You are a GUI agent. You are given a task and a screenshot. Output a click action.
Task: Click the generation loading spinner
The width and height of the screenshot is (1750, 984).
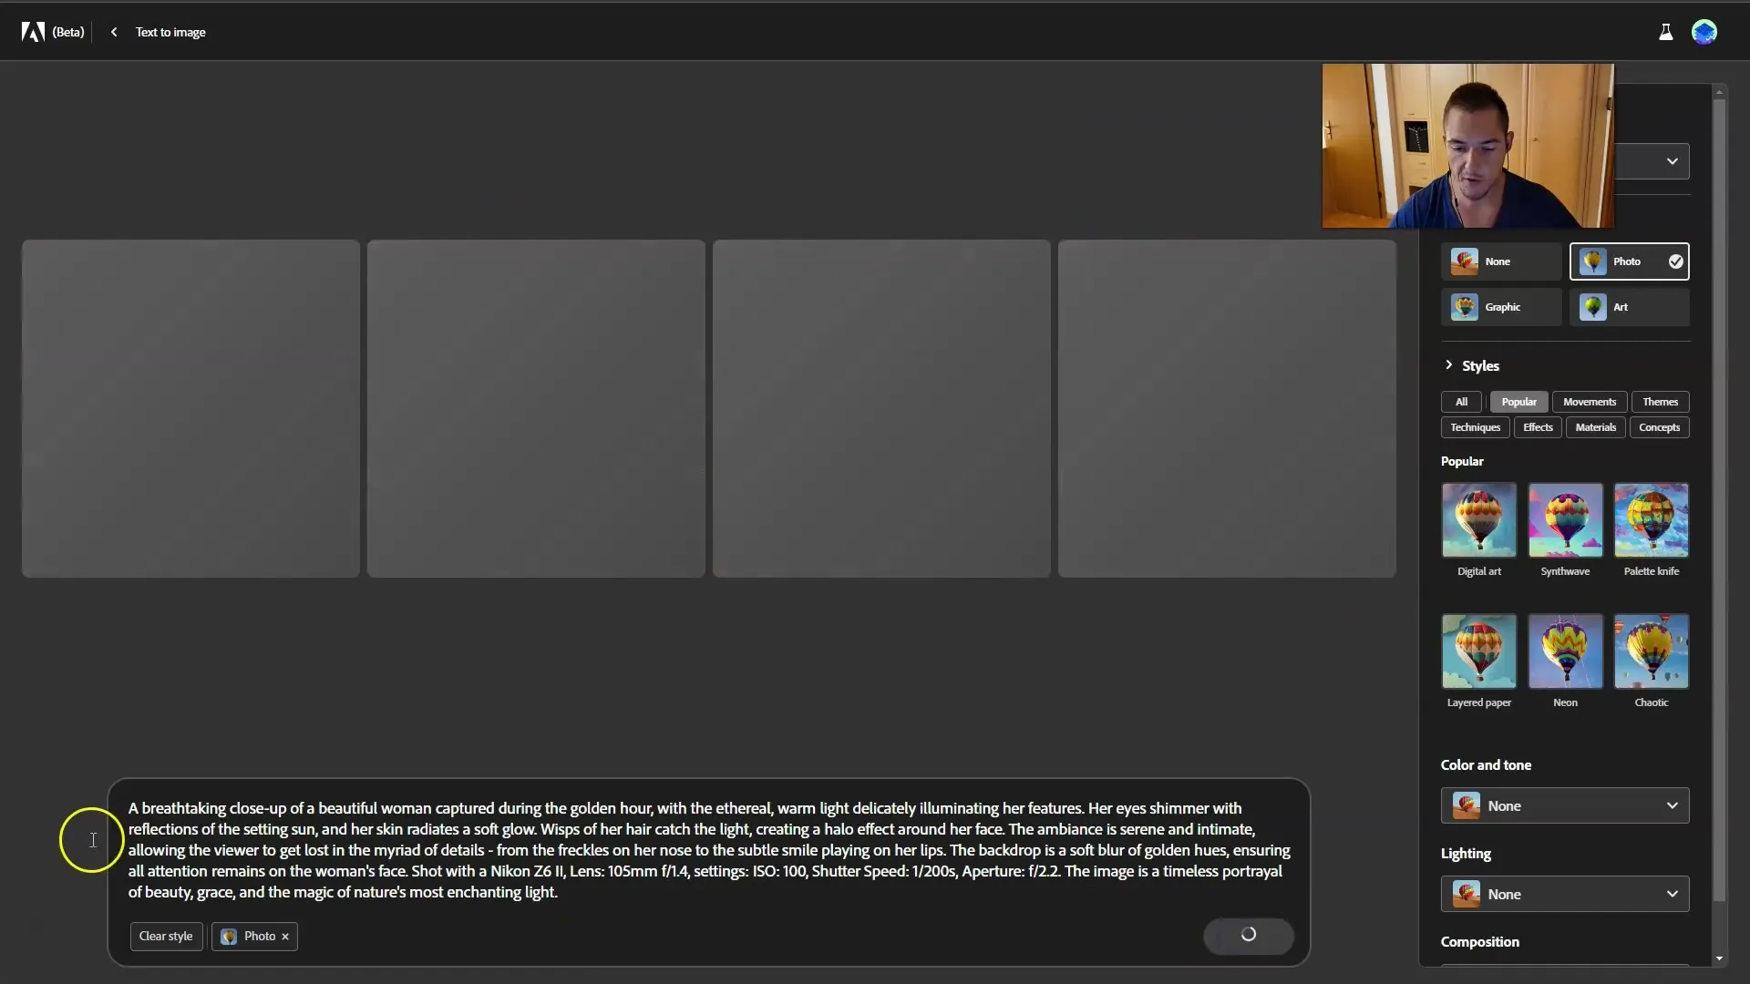tap(1249, 935)
